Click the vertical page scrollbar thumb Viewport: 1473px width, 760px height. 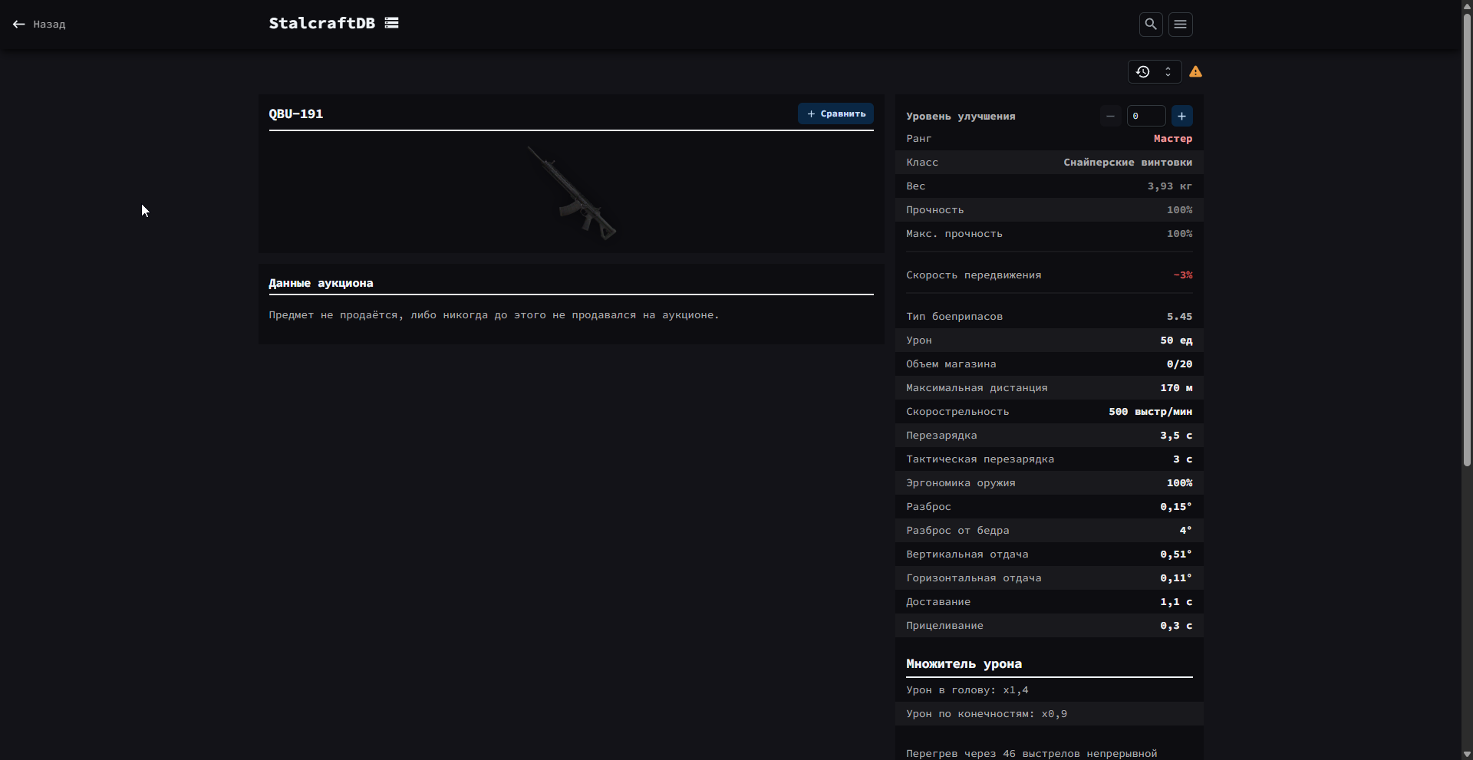(1466, 238)
